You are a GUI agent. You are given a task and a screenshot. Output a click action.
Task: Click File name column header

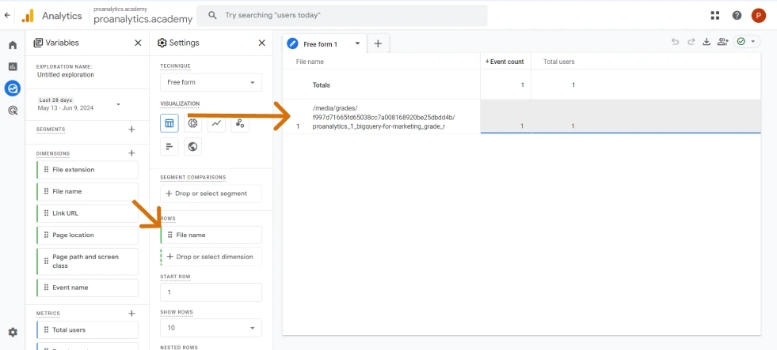pyautogui.click(x=310, y=62)
